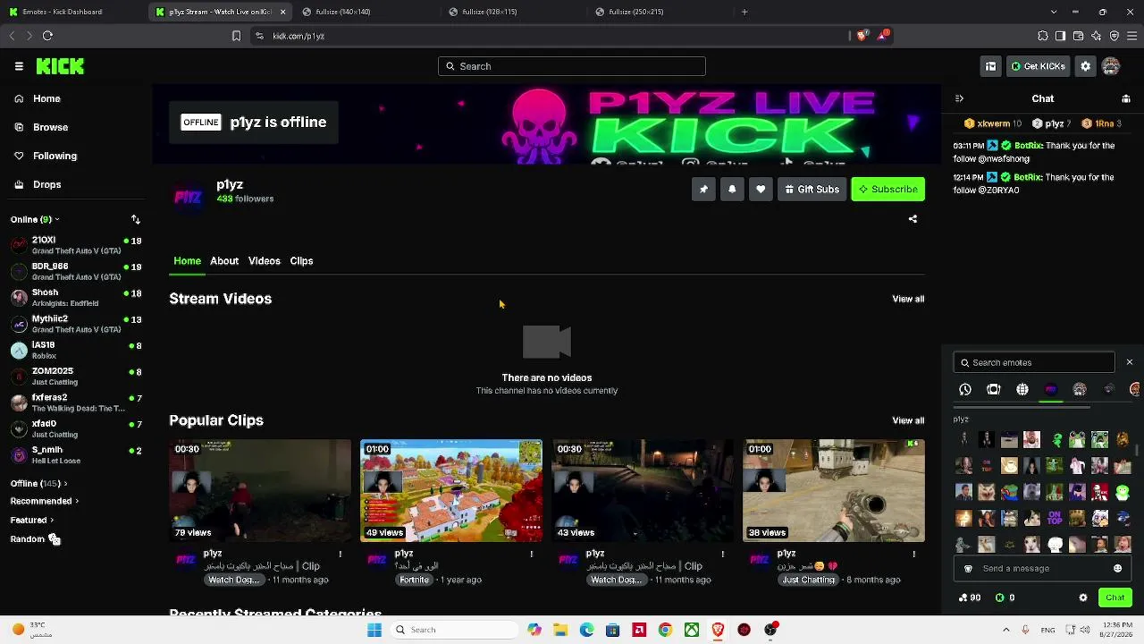The width and height of the screenshot is (1144, 644).
Task: Open the chat gifts leaderboard icon
Action: (x=1126, y=98)
